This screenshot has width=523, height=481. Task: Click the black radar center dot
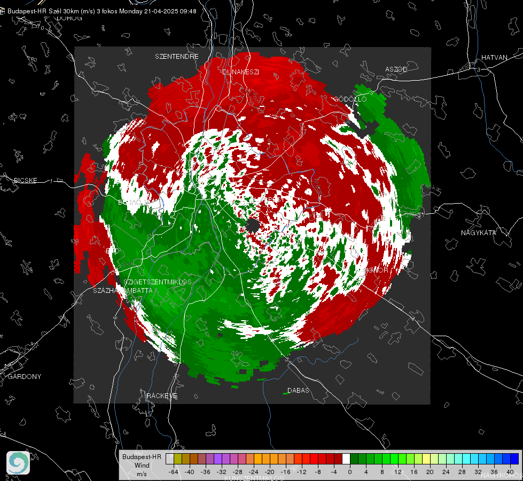pyautogui.click(x=253, y=226)
